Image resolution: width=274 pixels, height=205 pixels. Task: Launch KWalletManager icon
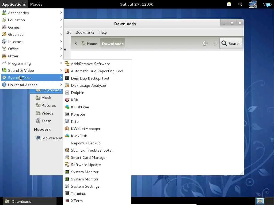(x=67, y=129)
